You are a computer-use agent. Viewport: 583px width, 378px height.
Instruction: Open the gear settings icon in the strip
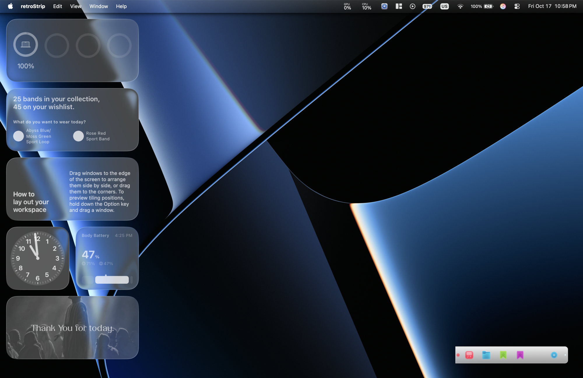(x=554, y=355)
